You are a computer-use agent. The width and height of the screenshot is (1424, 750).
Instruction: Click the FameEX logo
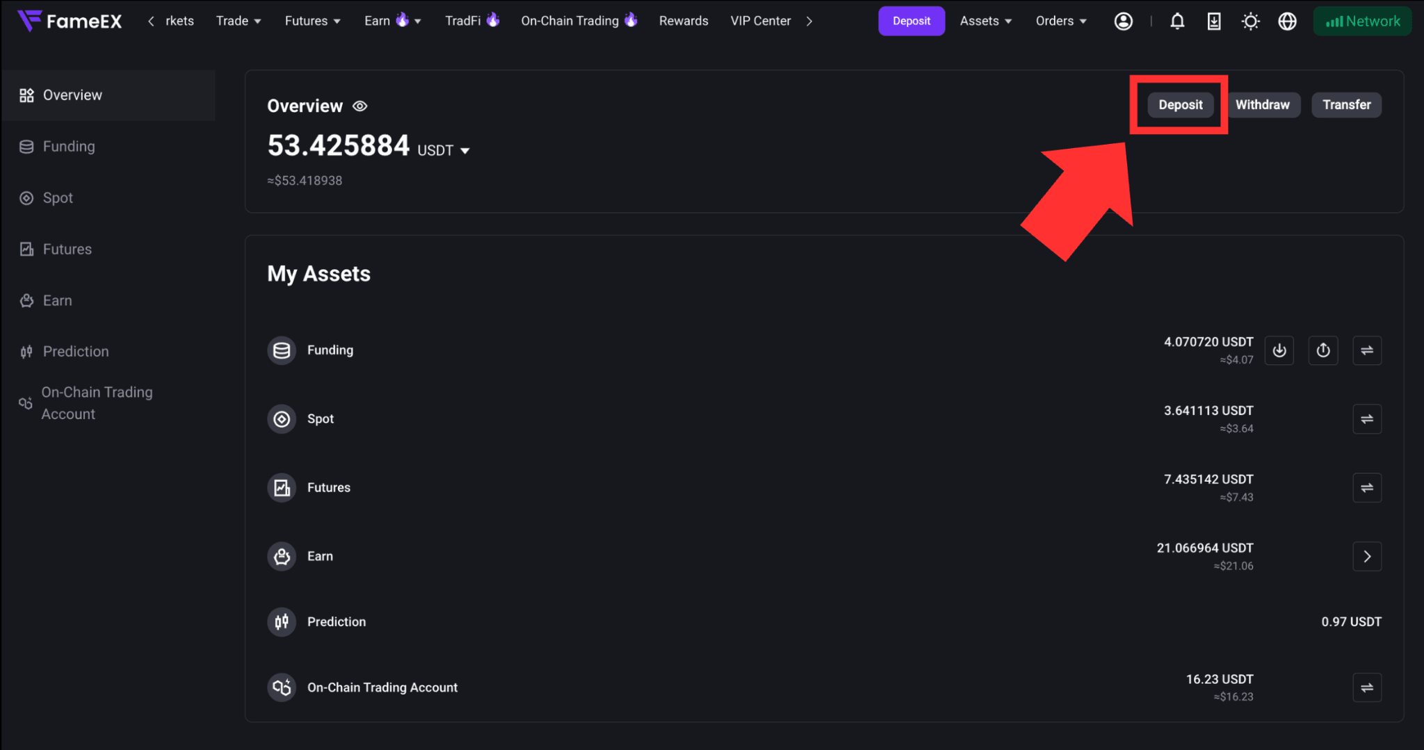click(x=70, y=21)
